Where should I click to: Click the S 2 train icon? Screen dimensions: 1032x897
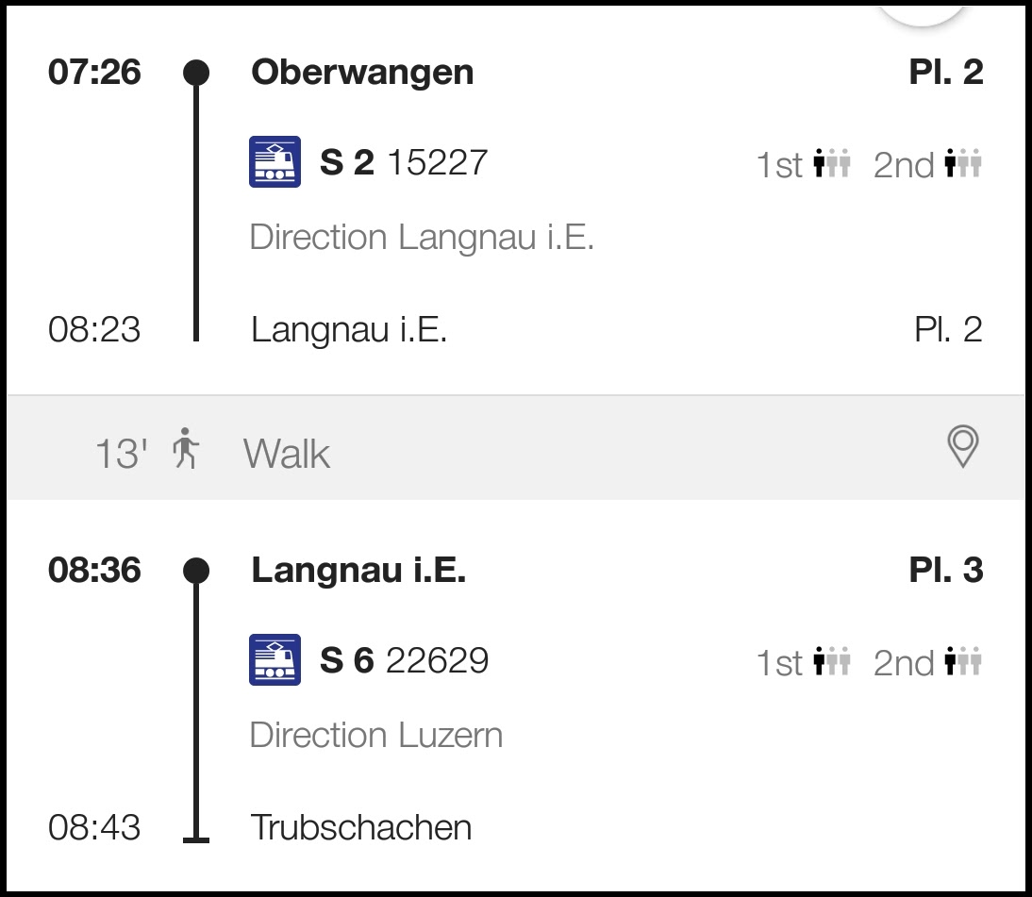(275, 162)
